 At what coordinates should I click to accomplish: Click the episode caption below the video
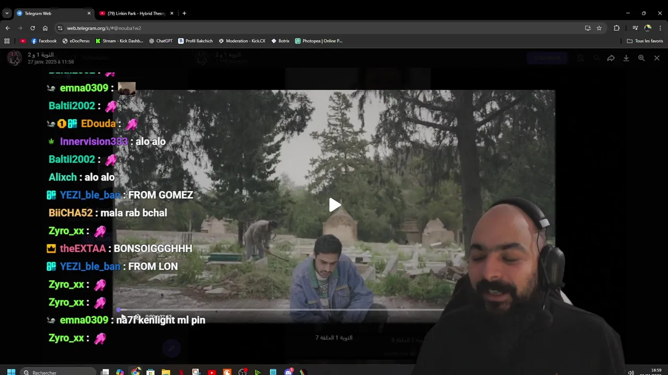click(x=334, y=337)
